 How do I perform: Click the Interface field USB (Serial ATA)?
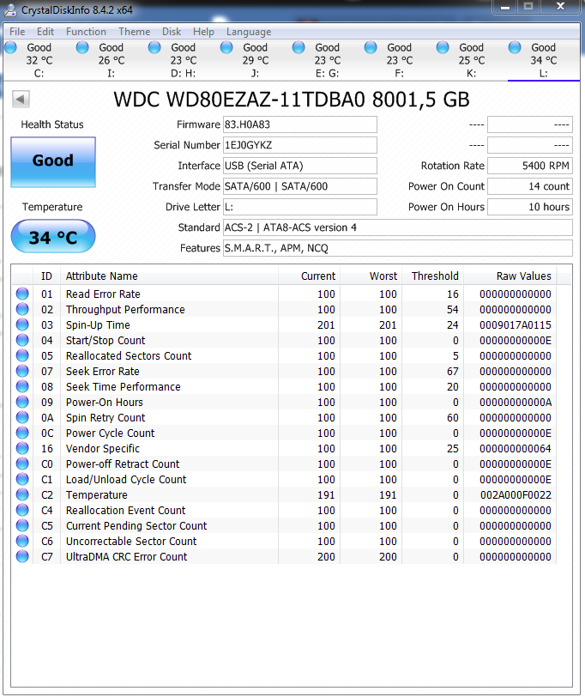300,166
